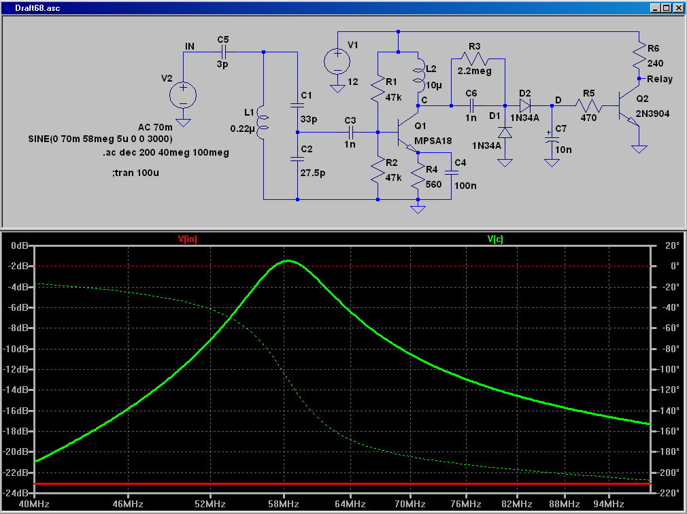Click the SINE source parameters text
Viewport: 687px width, 514px height.
point(101,139)
